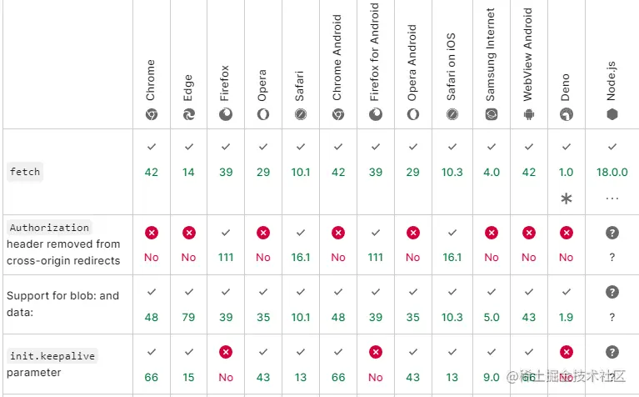This screenshot has width=639, height=397.
Task: Expand the Deno asterisk note under fetch
Action: (567, 198)
